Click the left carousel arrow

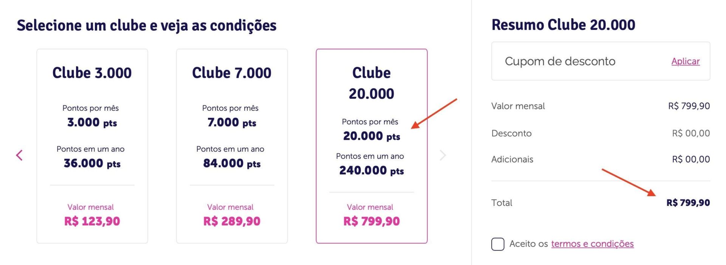[x=19, y=155]
